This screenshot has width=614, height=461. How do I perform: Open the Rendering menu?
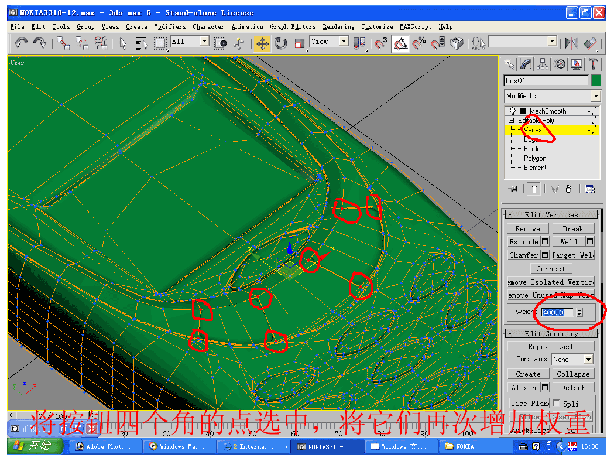click(338, 26)
